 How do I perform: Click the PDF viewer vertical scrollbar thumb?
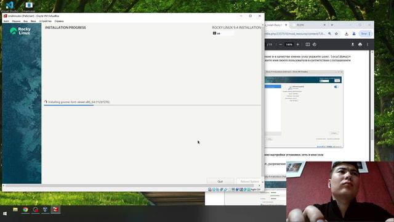tap(372, 134)
